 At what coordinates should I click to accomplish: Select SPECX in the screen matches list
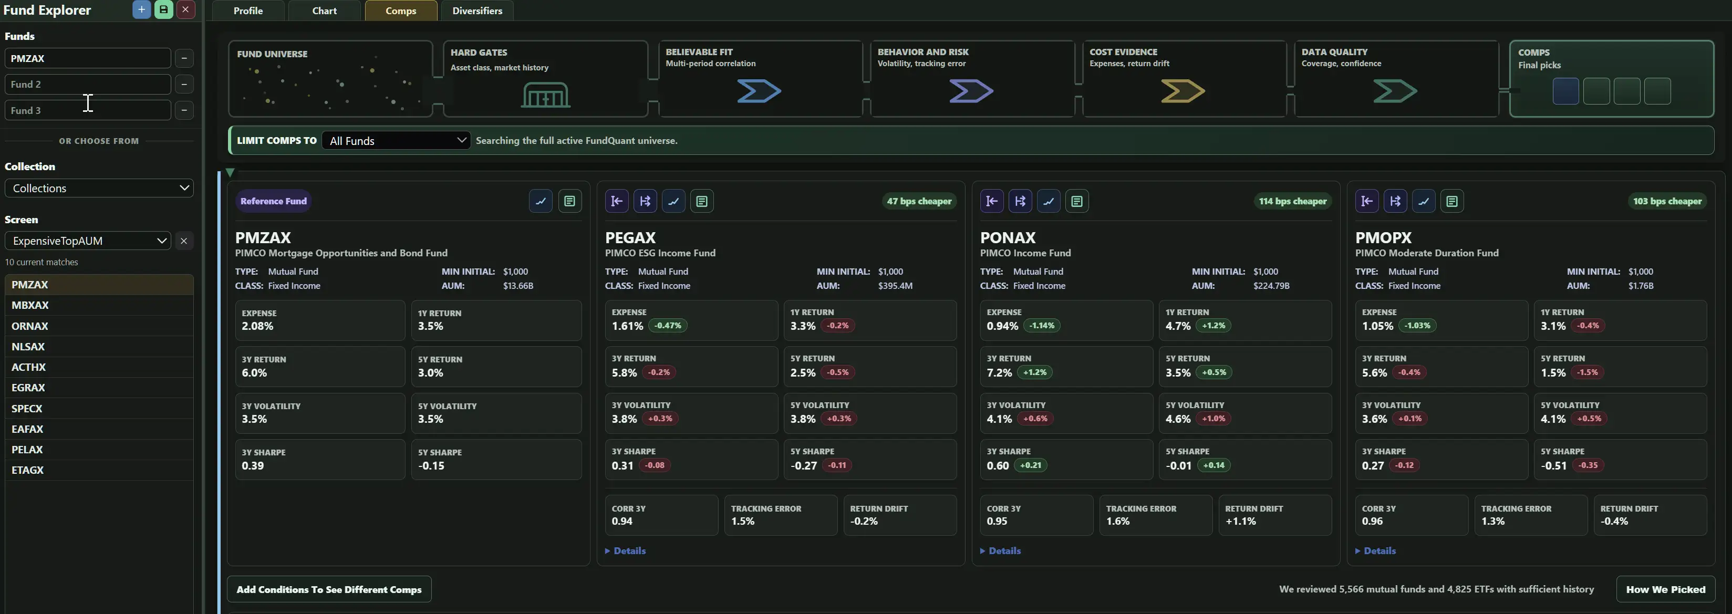pos(99,408)
